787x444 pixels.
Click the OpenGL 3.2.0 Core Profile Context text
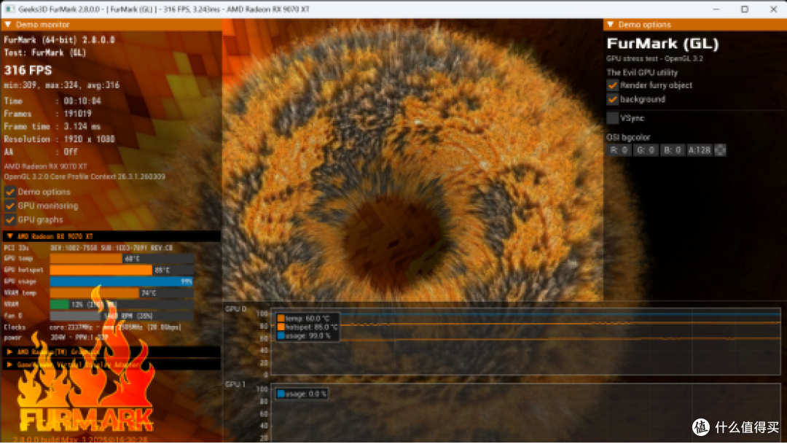[85, 176]
